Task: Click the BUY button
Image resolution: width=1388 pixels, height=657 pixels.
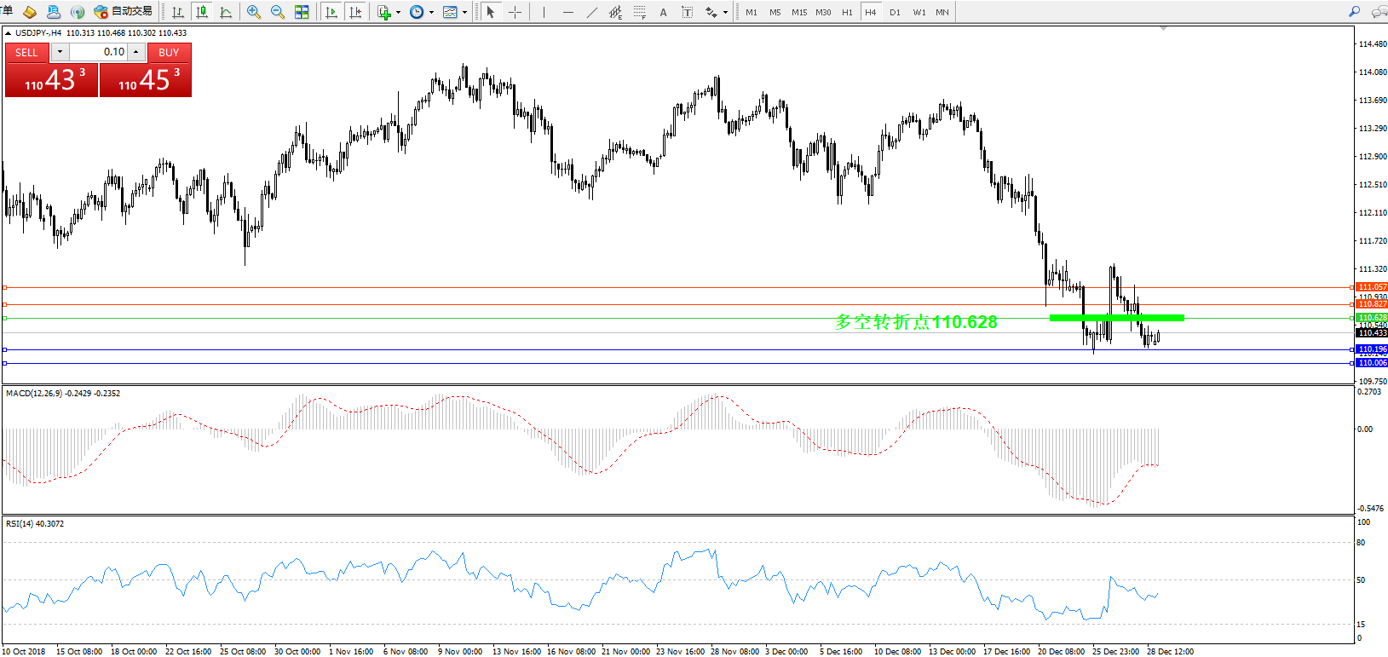Action: (x=169, y=53)
